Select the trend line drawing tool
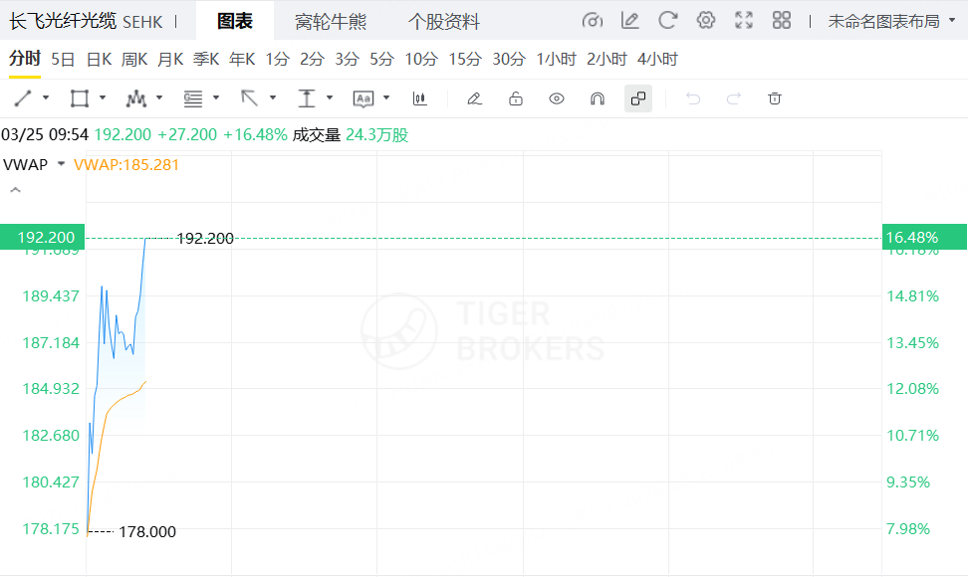Screen dimensions: 968x577 pos(23,98)
